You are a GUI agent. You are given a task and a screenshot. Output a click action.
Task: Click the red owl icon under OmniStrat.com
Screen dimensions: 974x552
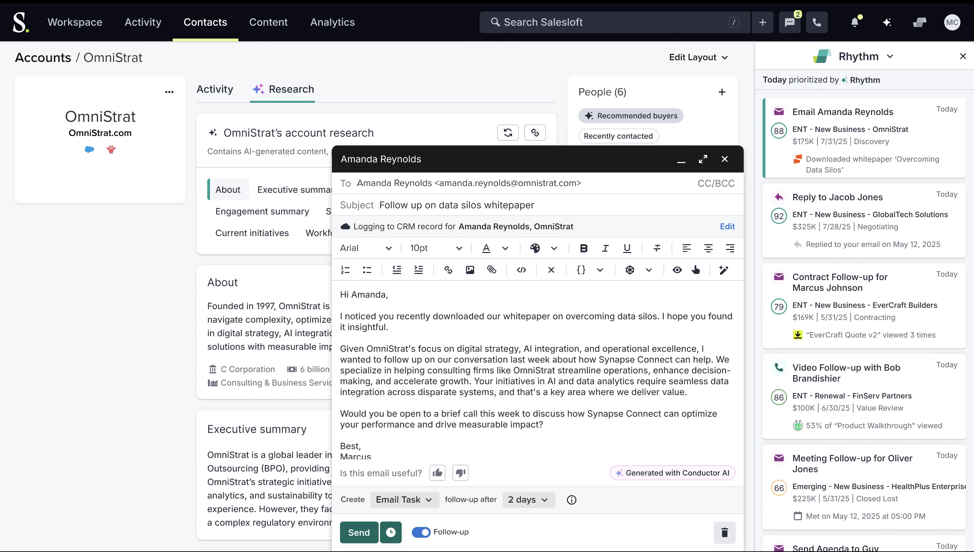pos(111,149)
